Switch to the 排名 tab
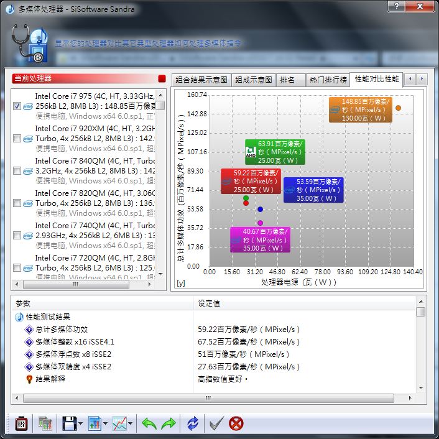This screenshot has height=439, width=439. (x=287, y=80)
